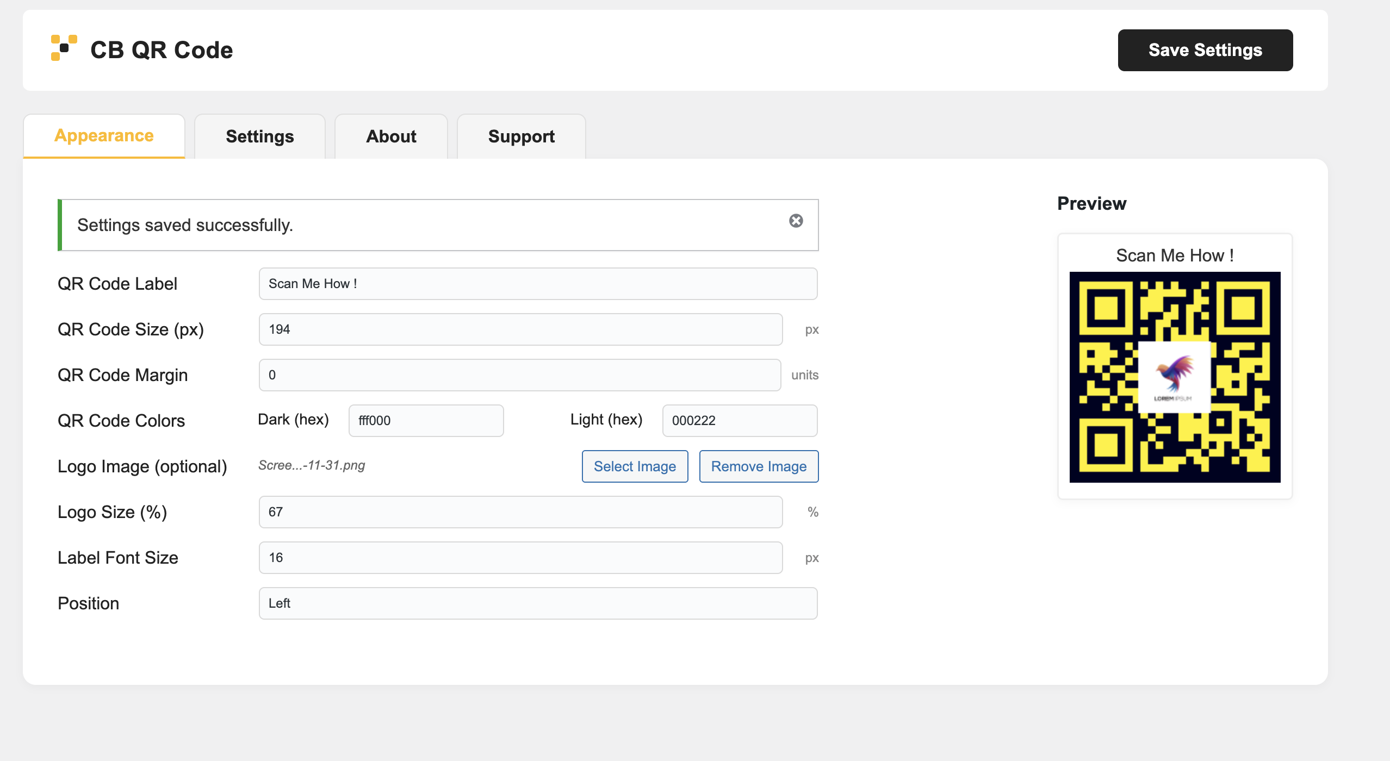Go to the Support tab
The height and width of the screenshot is (761, 1390).
(x=521, y=136)
